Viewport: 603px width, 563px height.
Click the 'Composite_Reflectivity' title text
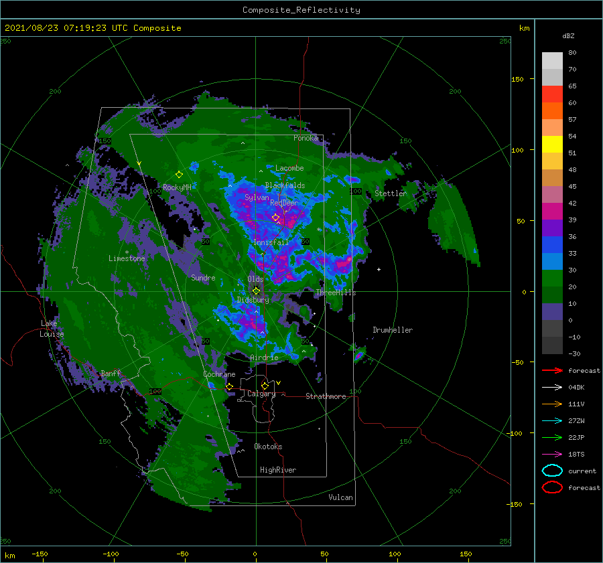tap(301, 10)
